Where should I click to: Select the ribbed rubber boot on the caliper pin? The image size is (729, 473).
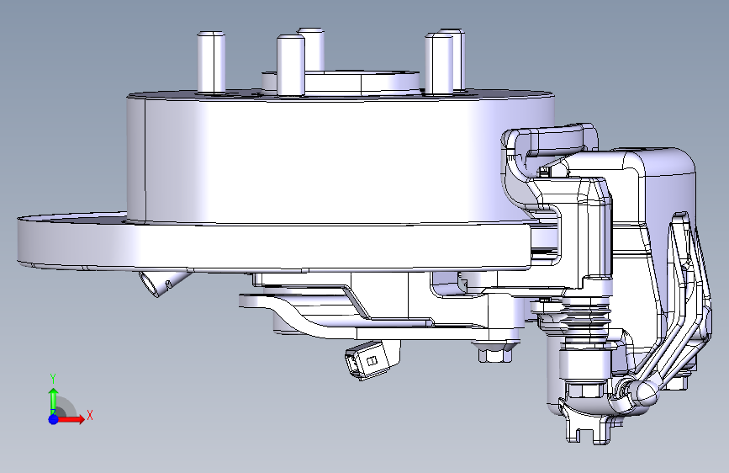click(586, 320)
